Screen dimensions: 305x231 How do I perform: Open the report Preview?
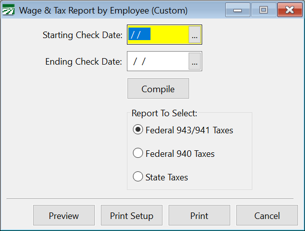[x=64, y=216]
